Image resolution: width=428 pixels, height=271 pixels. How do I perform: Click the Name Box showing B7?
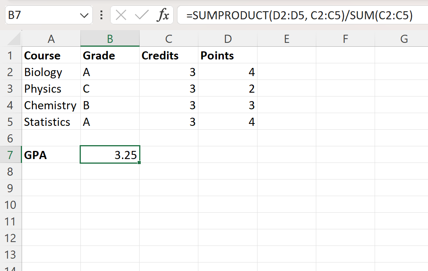tap(49, 15)
